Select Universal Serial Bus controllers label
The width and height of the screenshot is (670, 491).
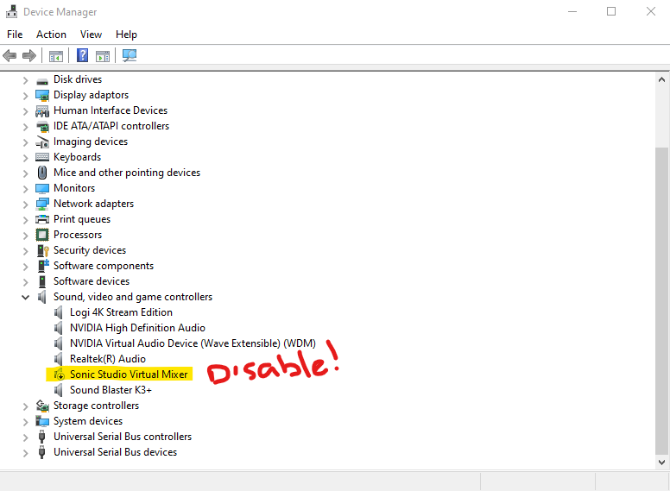123,437
